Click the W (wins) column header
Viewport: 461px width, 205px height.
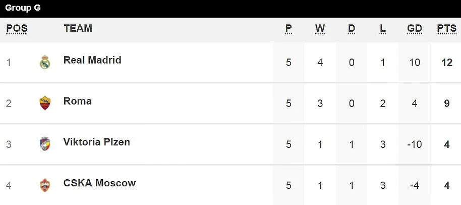pos(320,29)
